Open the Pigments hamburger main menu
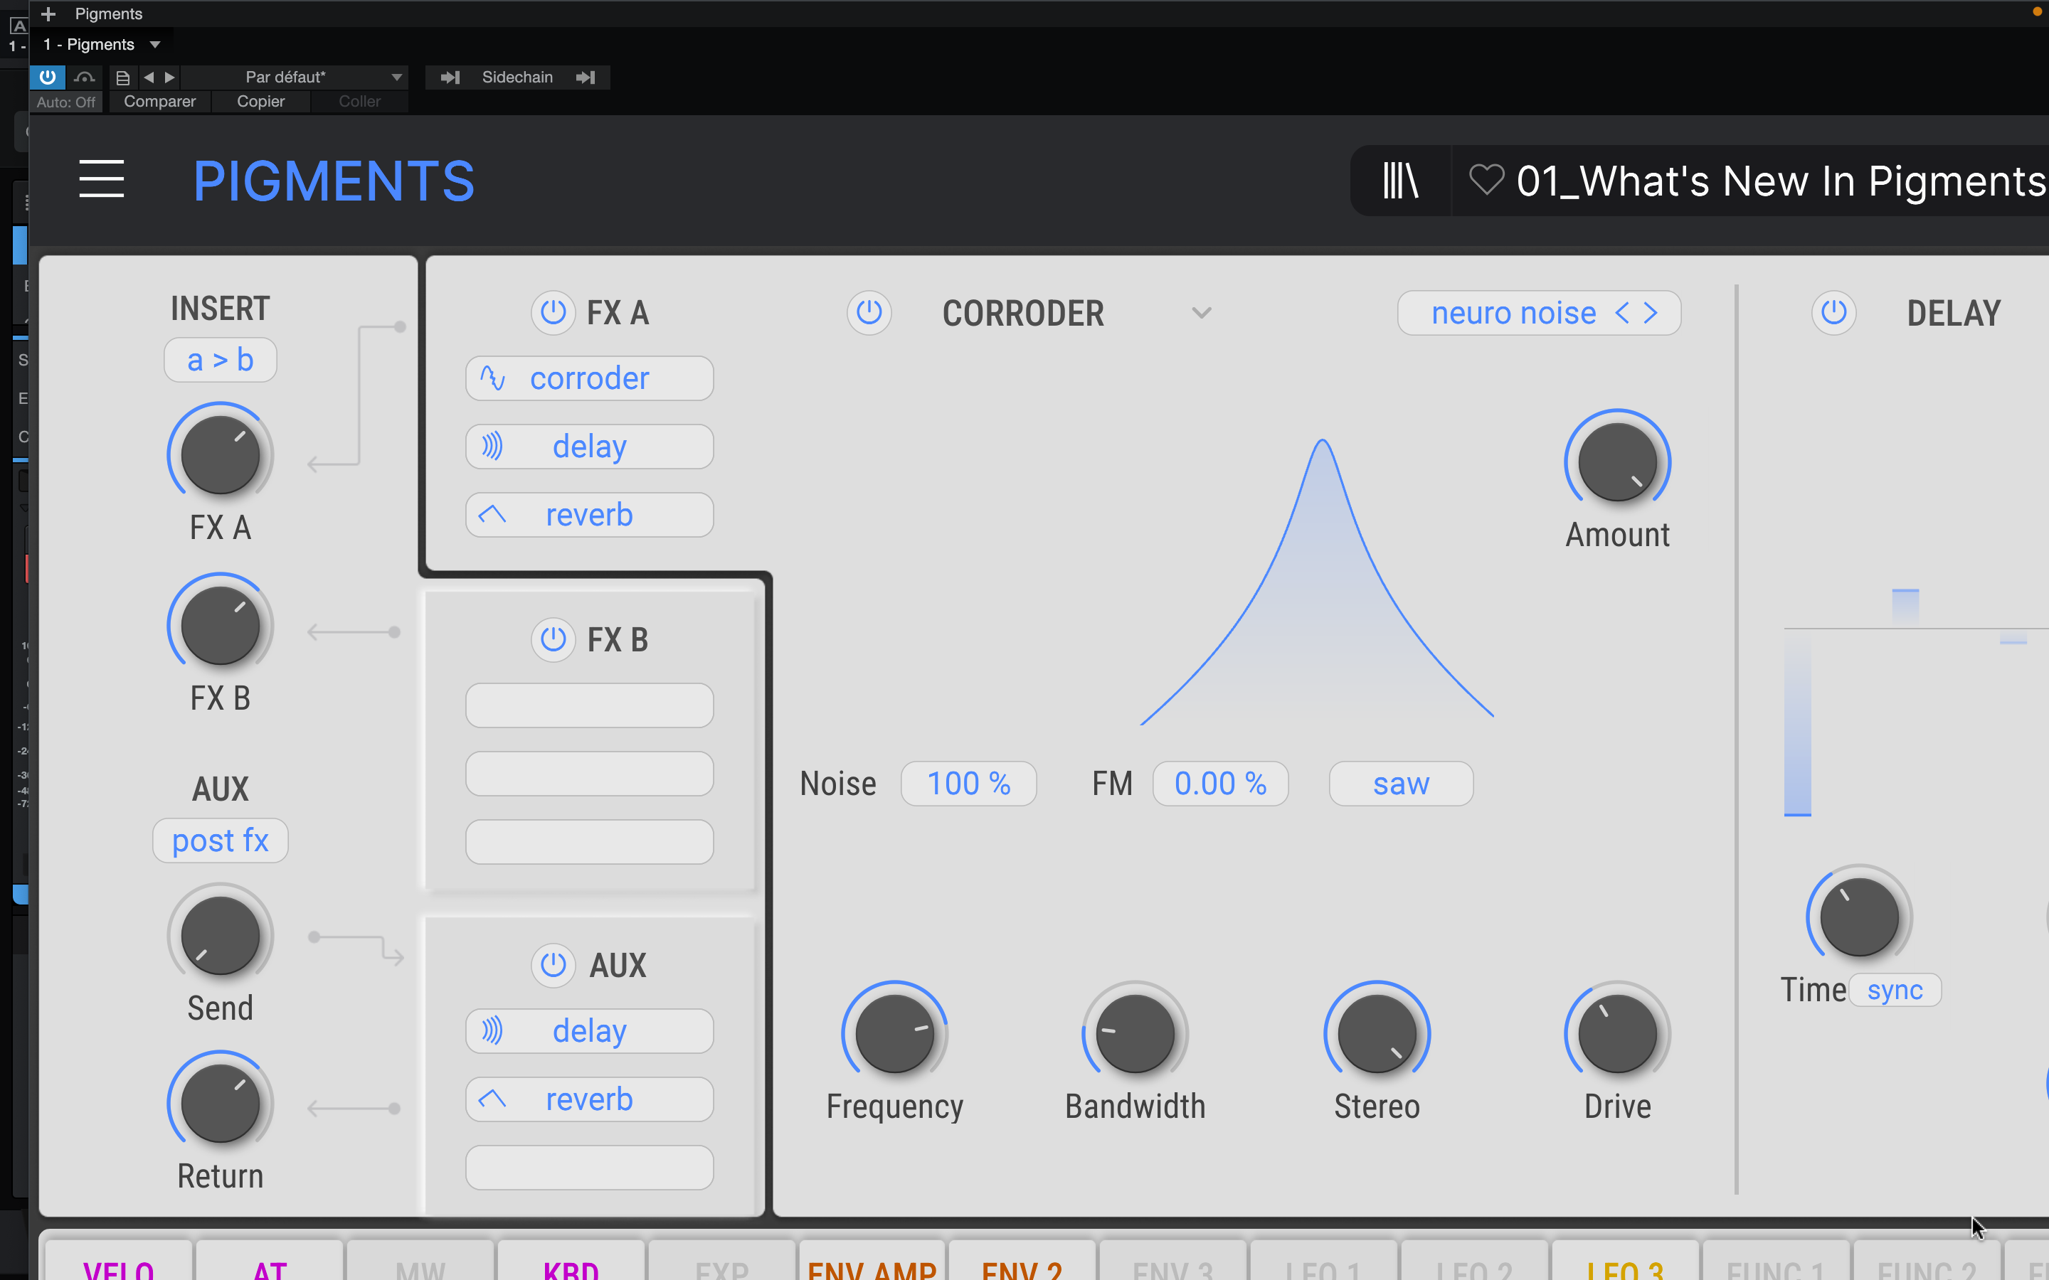 102,179
